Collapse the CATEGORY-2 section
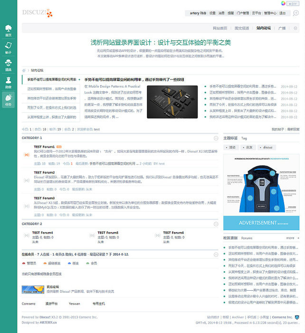 216,224
